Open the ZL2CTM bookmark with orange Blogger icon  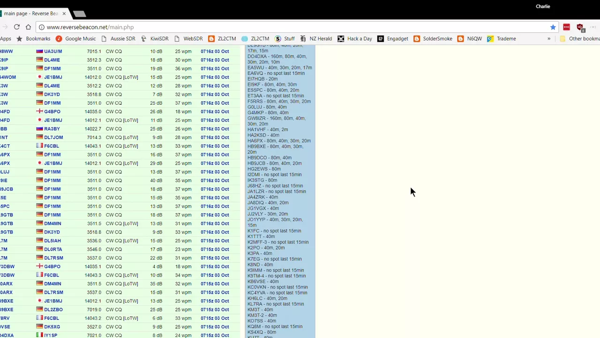[222, 38]
